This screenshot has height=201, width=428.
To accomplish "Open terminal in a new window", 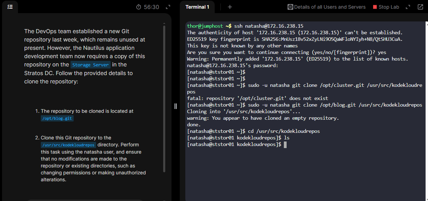I will pyautogui.click(x=420, y=7).
